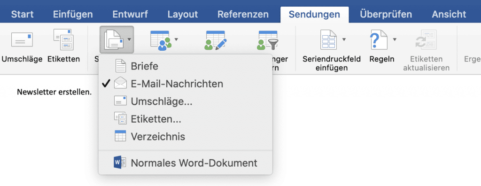Click the text Newsletter erstellen in document
This screenshot has height=186, width=481.
(x=54, y=92)
